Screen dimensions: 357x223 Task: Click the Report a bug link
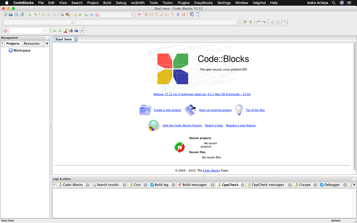214,125
